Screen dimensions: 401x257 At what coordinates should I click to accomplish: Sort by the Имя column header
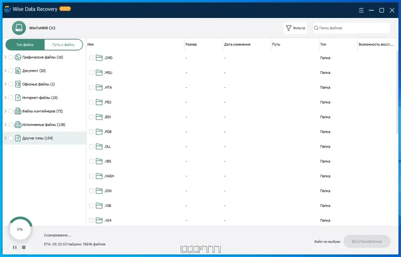[135, 44]
